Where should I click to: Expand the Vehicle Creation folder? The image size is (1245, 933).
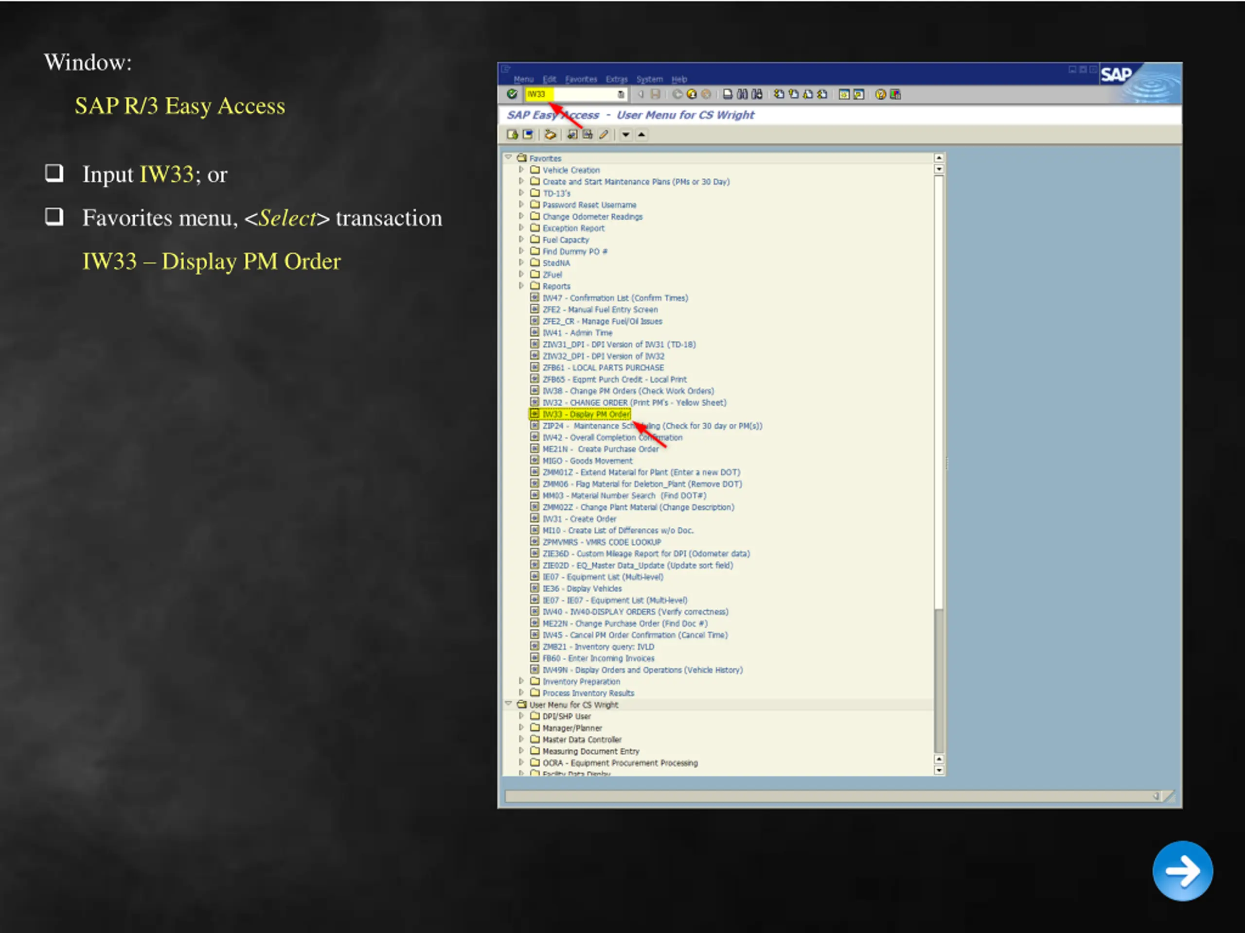point(521,170)
